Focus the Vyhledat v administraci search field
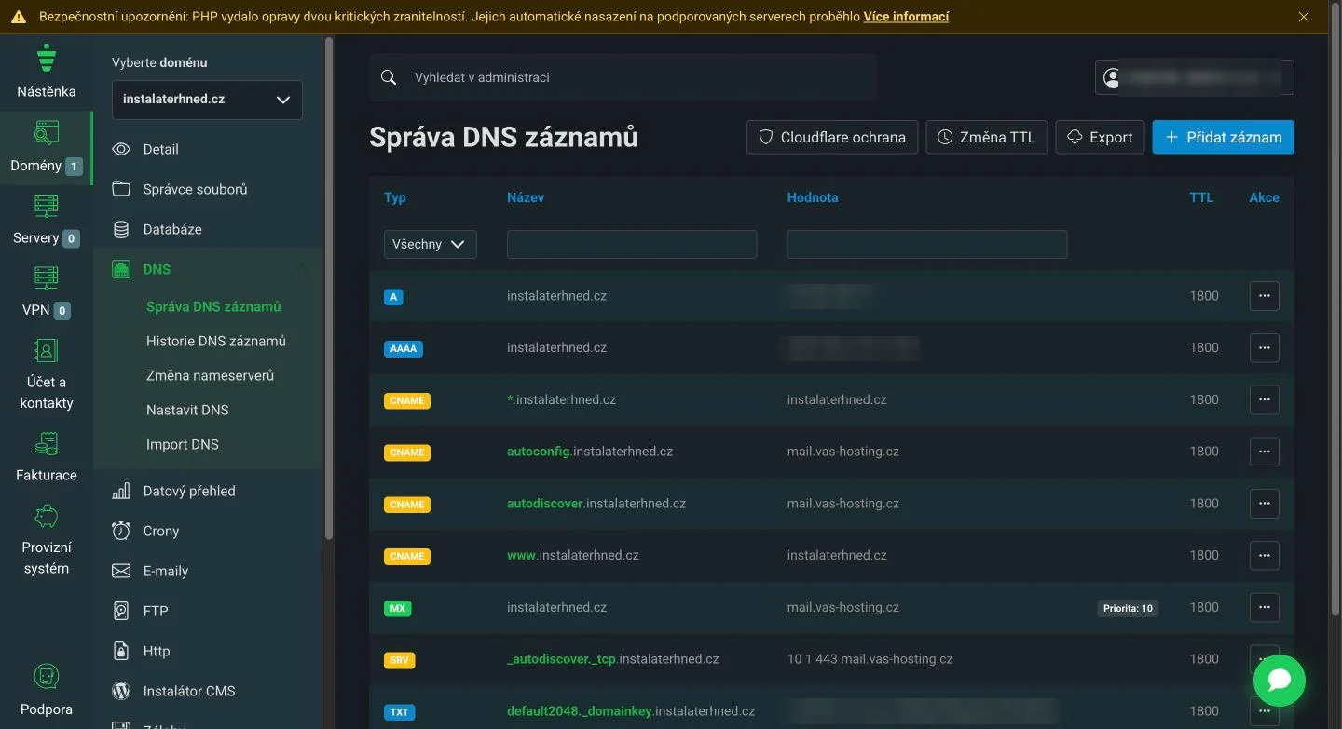This screenshot has width=1342, height=729. (623, 77)
